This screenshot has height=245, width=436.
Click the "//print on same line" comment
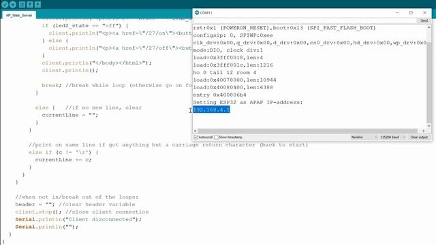coord(168,145)
